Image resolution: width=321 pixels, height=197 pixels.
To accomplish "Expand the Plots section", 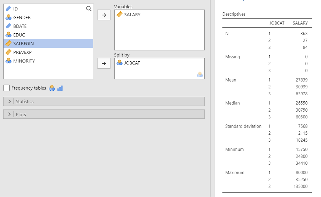I will (104, 114).
